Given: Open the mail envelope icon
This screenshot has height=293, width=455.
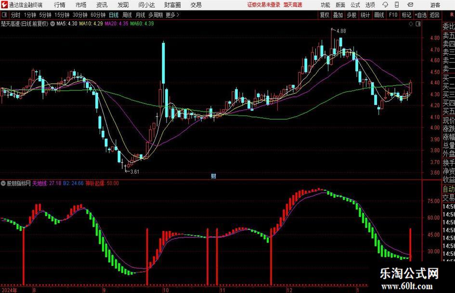Looking at the screenshot, I should pyautogui.click(x=410, y=5).
